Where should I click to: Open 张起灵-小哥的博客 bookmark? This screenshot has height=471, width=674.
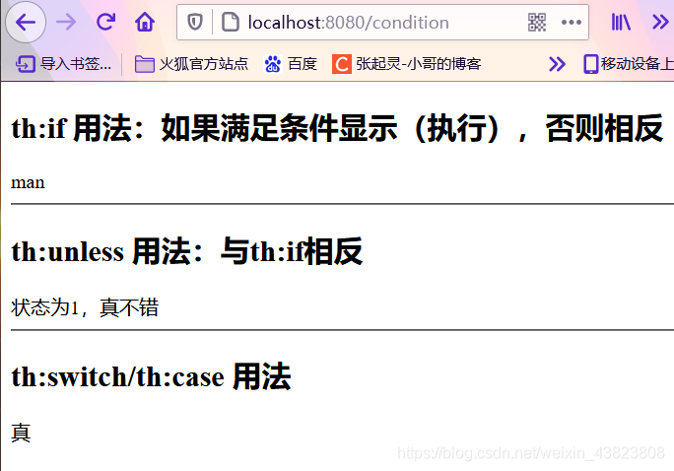coord(407,64)
